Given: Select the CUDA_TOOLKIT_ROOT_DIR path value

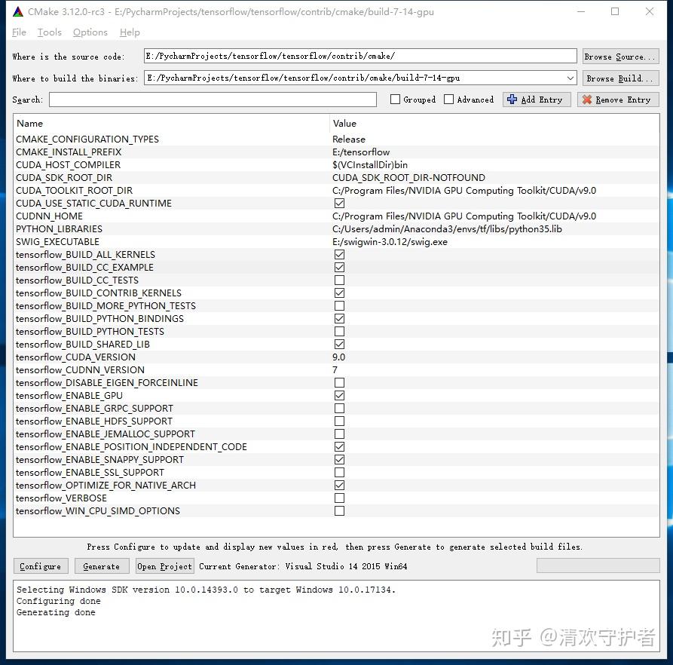Looking at the screenshot, I should (x=464, y=191).
